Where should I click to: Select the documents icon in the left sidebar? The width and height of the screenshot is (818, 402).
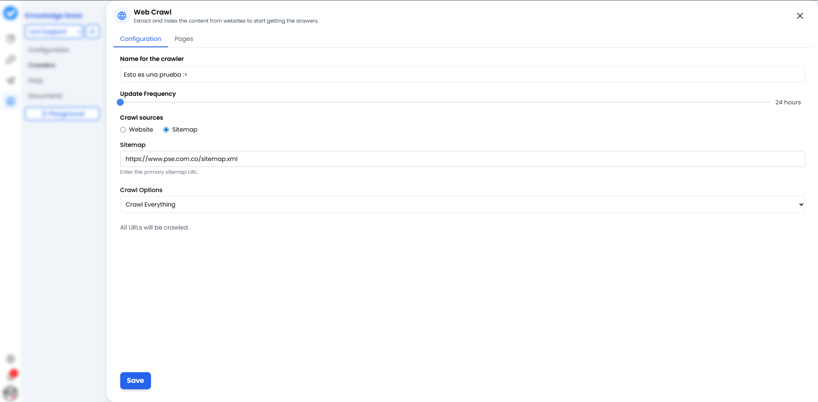(x=11, y=38)
